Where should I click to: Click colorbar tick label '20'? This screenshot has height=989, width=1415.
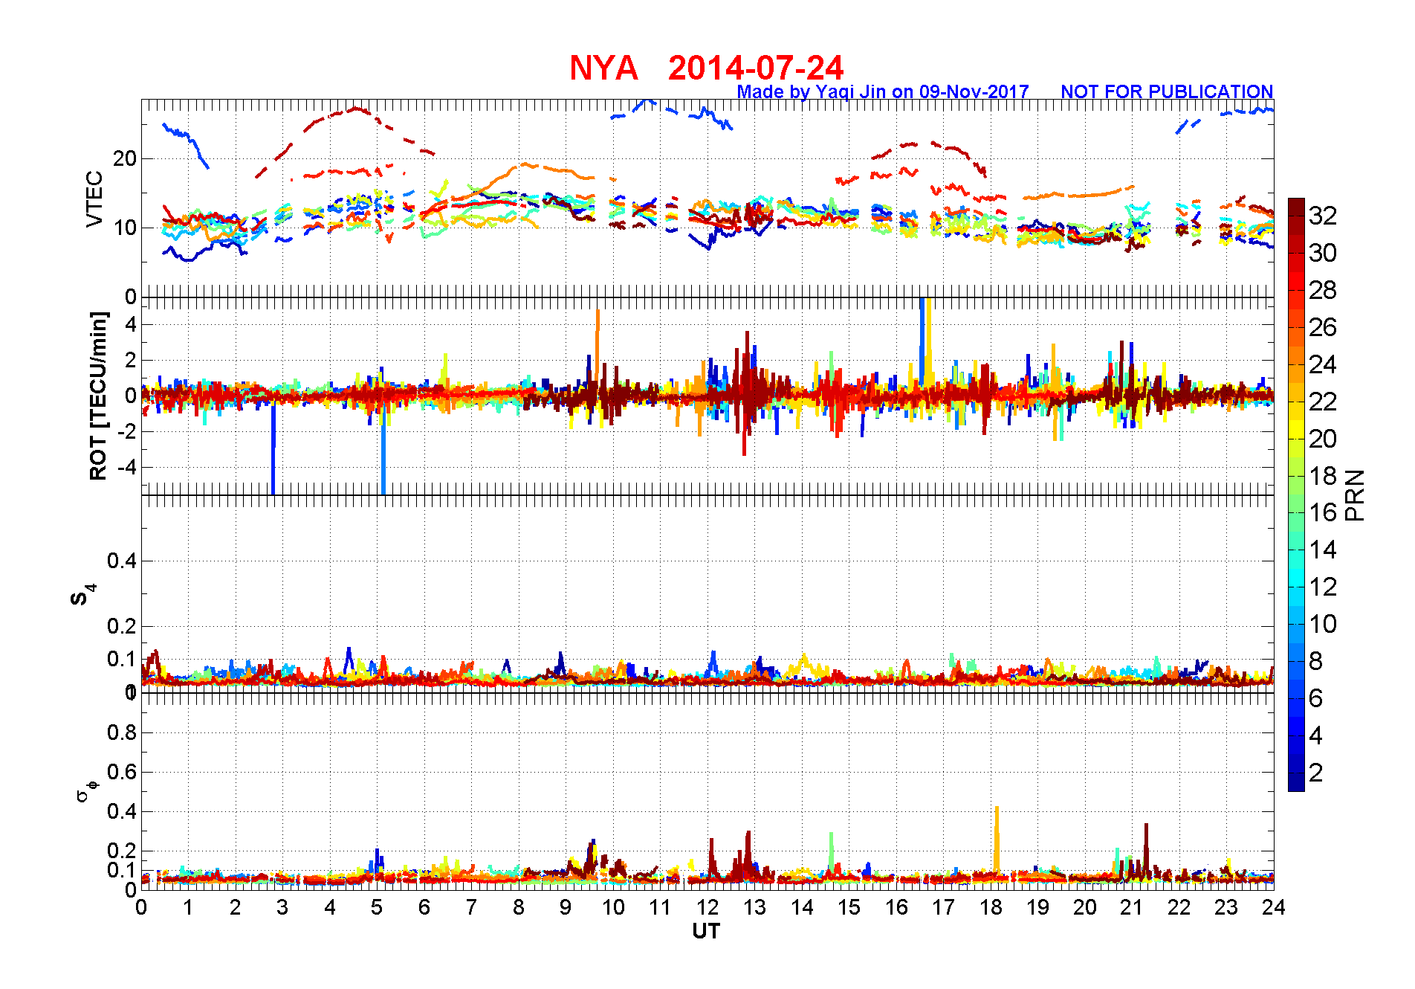1323,439
